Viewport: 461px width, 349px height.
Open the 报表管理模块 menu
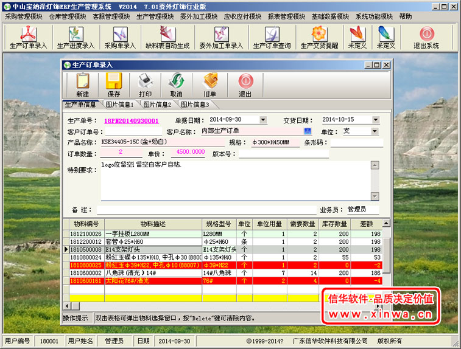pyautogui.click(x=286, y=16)
